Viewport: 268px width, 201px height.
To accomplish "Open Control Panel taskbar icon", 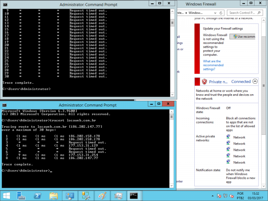I will [70, 196].
